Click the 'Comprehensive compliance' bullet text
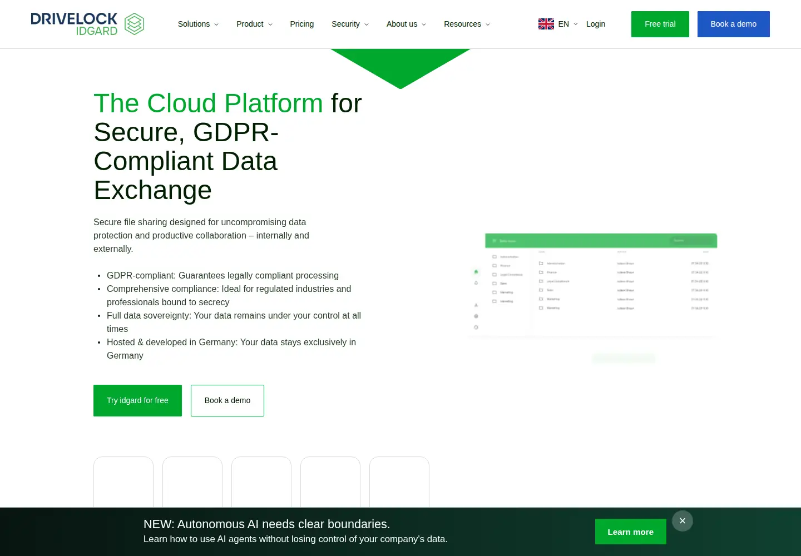This screenshot has width=801, height=556. [229, 295]
